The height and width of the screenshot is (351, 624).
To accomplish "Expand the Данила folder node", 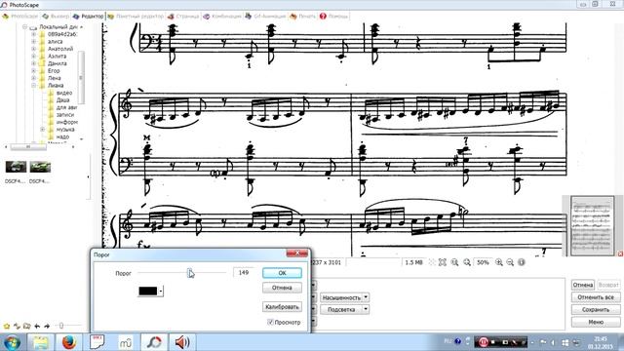I will coord(34,63).
